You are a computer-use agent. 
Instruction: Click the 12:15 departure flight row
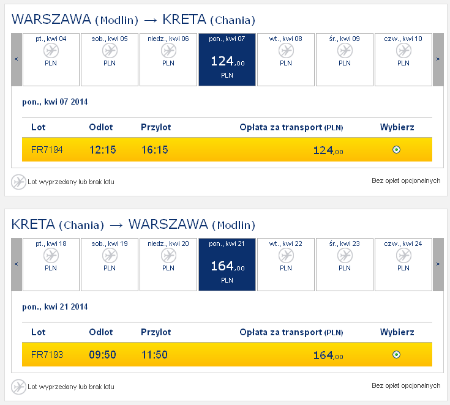[x=227, y=149]
